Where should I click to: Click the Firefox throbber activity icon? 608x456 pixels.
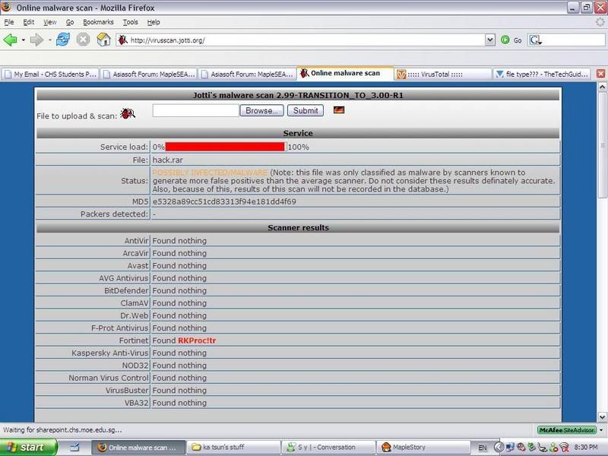coord(600,22)
